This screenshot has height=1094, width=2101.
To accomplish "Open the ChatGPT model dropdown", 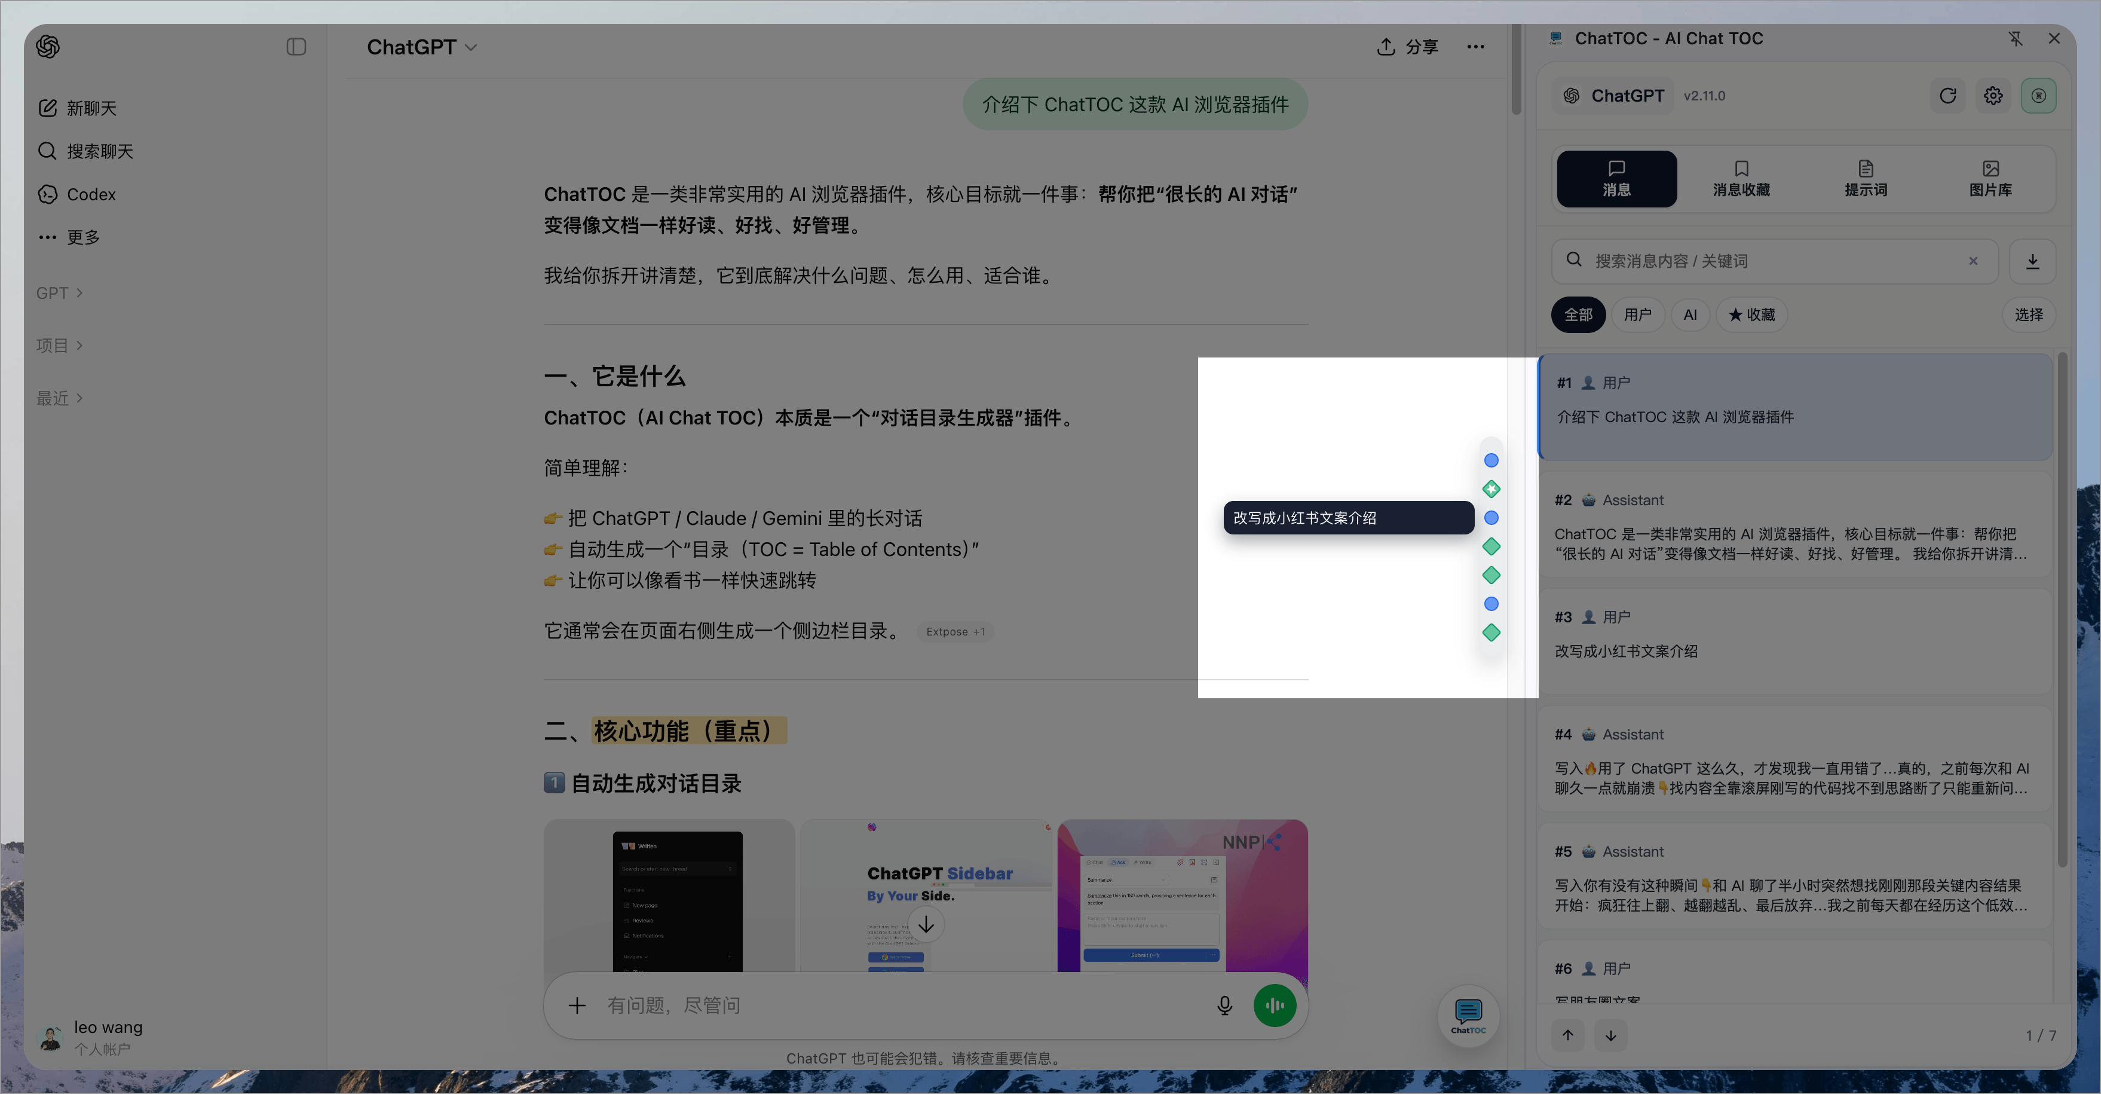I will pos(422,47).
